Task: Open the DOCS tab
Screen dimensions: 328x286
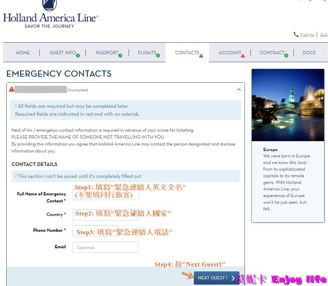Action: pos(309,53)
